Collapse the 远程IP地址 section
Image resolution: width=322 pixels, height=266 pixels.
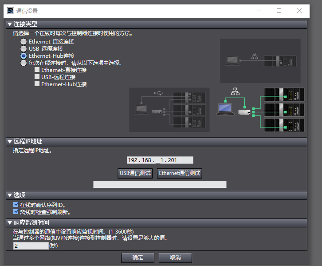(10, 141)
